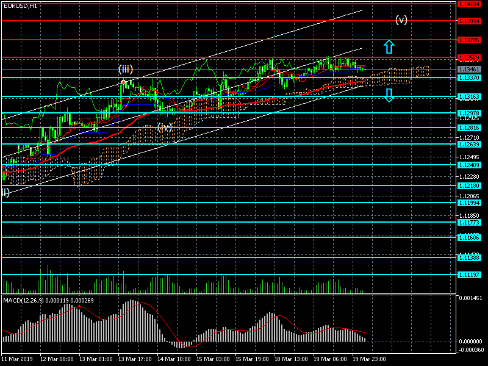Click the 1.12710 price axis value
The image size is (488, 366).
[x=469, y=138]
